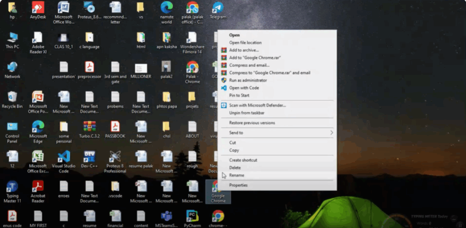
Task: Select Open with Code entry
Action: tap(244, 88)
